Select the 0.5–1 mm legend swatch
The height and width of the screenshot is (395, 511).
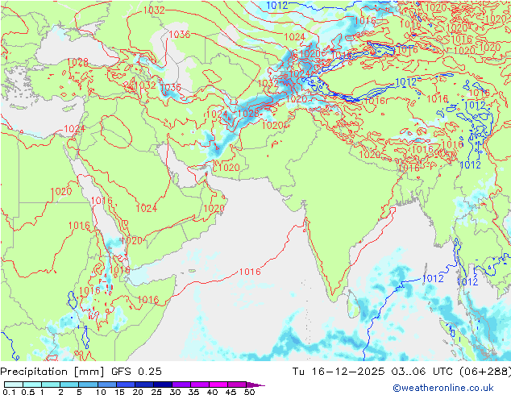point(32,385)
